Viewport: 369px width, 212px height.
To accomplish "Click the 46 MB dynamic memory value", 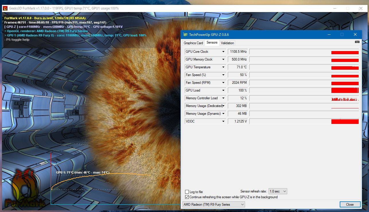I will [x=238, y=114].
